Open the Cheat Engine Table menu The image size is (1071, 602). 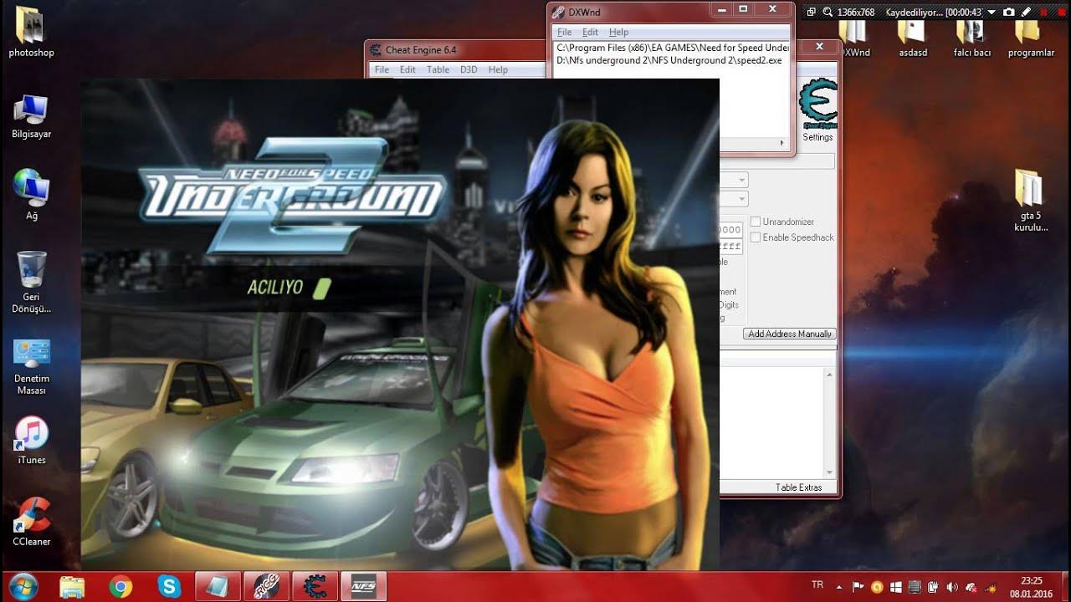coord(438,69)
